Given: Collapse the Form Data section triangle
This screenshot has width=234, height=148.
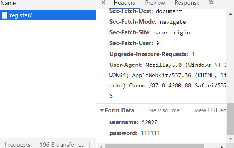Looking at the screenshot, I should tap(102, 110).
